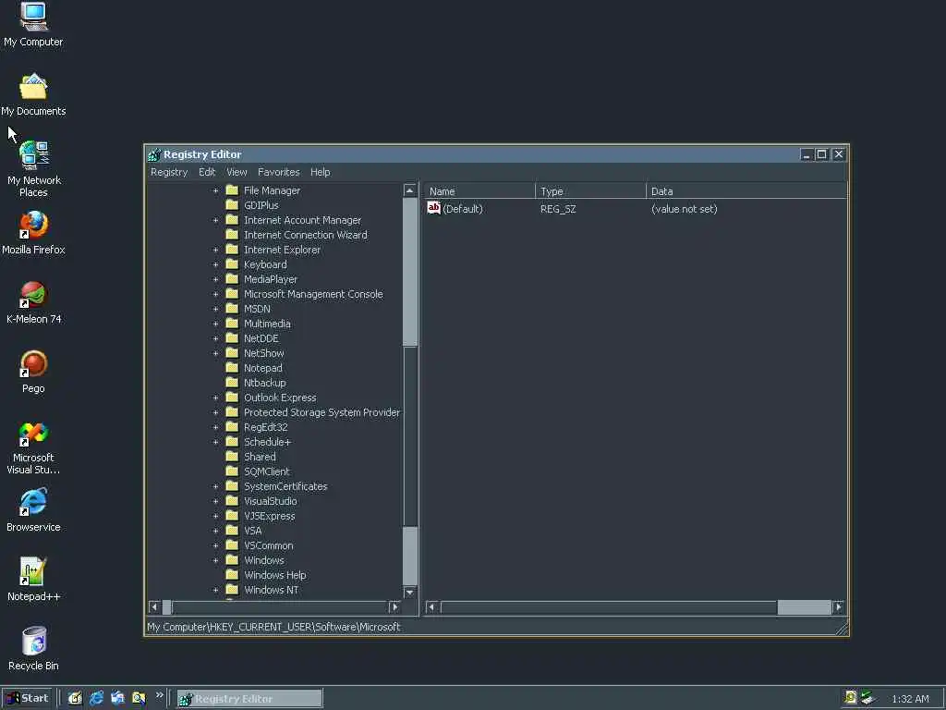
Task: Click yellow system tray icon
Action: pos(850,698)
